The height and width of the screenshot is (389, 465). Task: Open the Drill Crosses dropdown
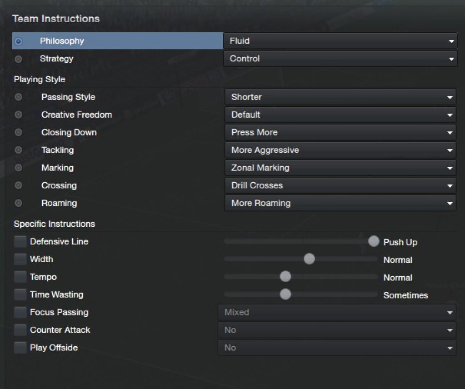[x=340, y=185]
